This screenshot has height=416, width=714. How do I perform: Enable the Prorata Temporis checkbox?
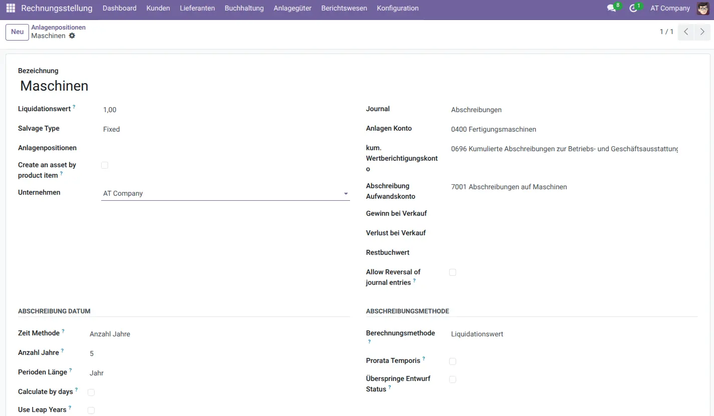pos(453,361)
